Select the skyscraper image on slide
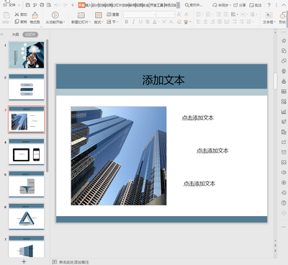288x265 pixels. (119, 156)
